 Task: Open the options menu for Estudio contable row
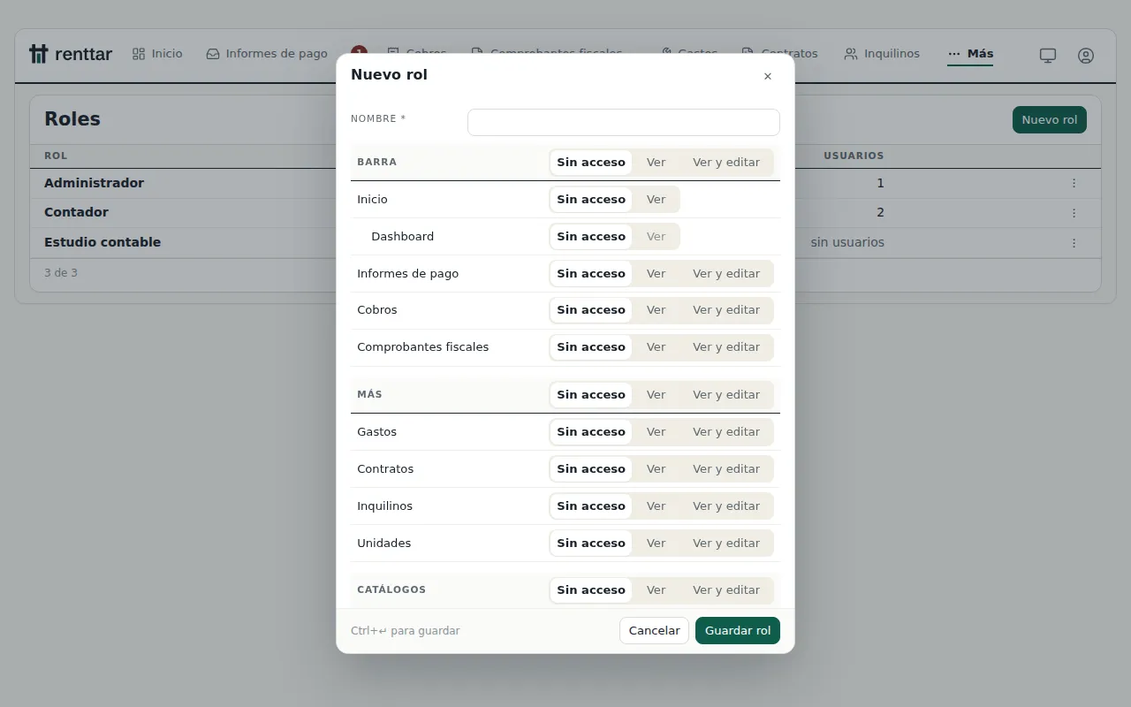[x=1074, y=242]
